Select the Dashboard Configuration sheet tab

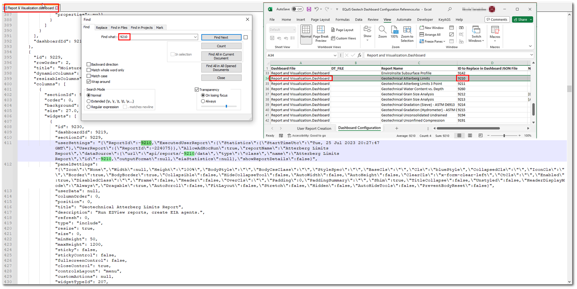[359, 128]
